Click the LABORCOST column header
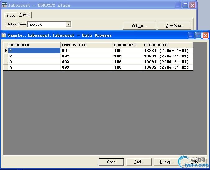This screenshot has width=210, height=170. 128,45
